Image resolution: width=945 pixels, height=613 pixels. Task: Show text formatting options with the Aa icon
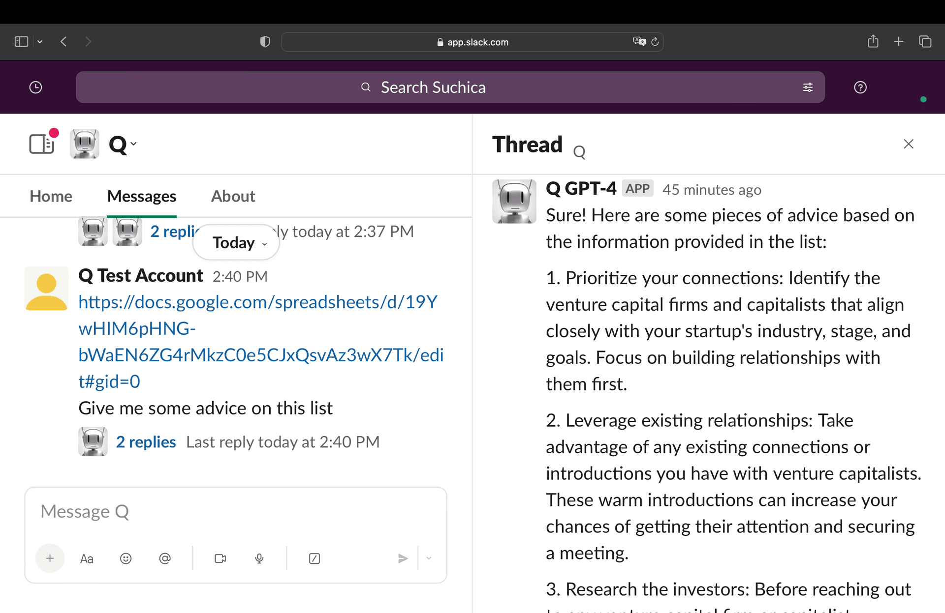[x=87, y=558]
